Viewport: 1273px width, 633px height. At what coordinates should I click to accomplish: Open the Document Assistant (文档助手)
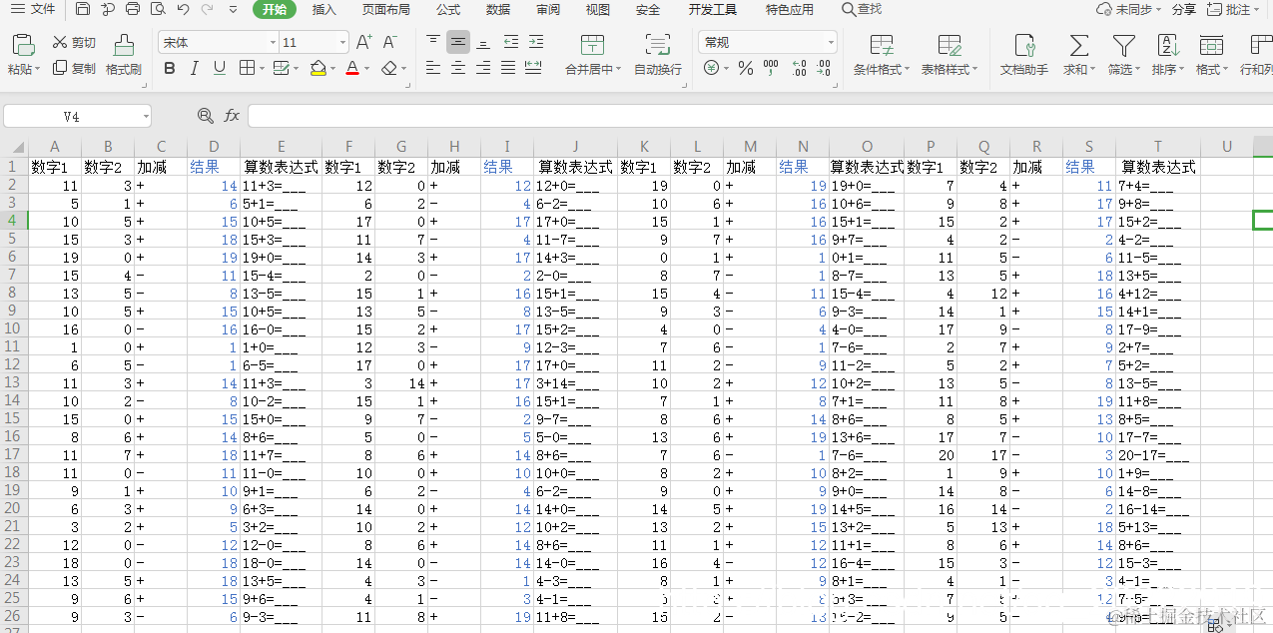(x=1024, y=55)
